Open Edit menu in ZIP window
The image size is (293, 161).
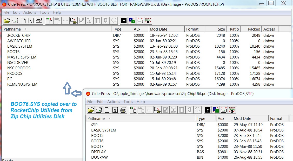(x=100, y=102)
